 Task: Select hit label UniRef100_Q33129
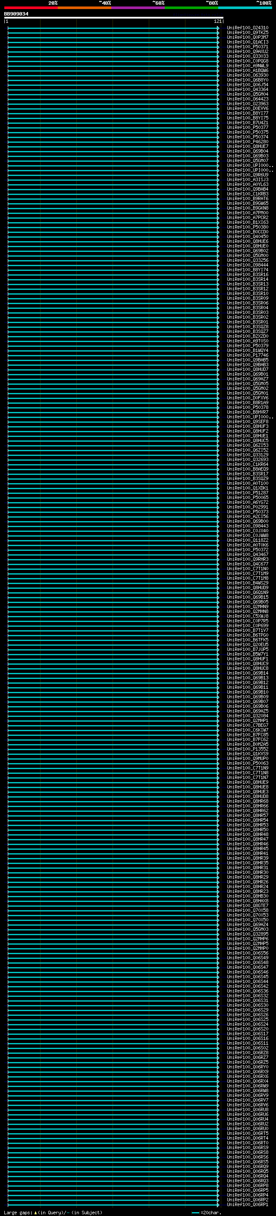pyautogui.click(x=248, y=455)
